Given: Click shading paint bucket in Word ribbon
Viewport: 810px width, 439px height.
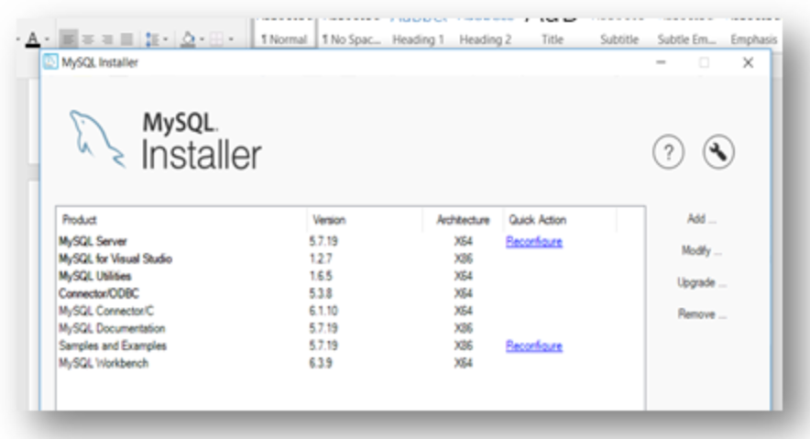Looking at the screenshot, I should coord(188,39).
